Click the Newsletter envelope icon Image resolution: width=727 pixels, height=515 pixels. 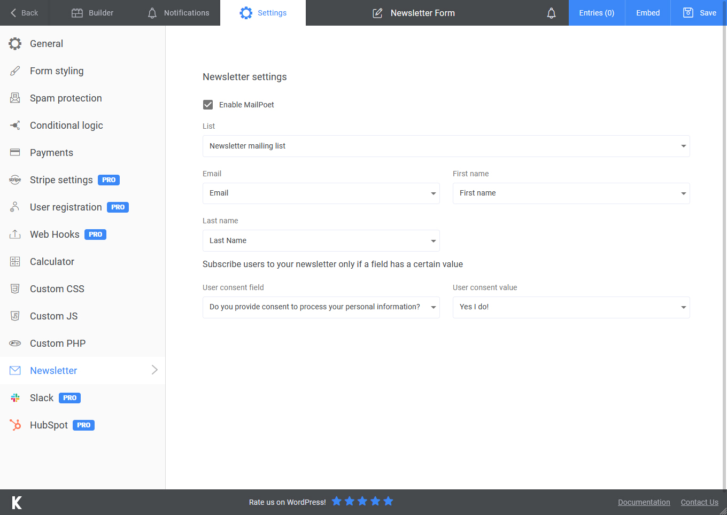tap(15, 371)
